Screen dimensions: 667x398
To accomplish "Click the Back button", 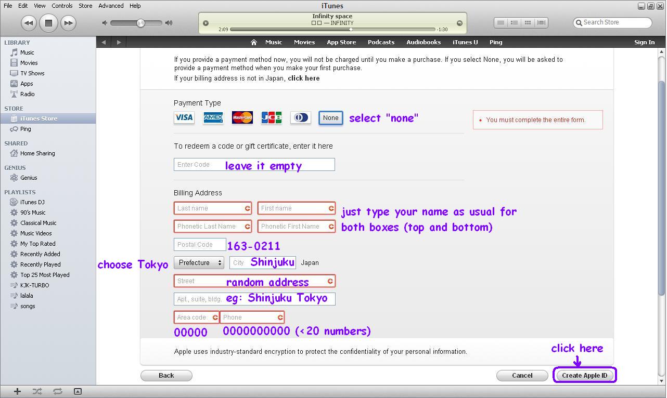I will (x=166, y=376).
